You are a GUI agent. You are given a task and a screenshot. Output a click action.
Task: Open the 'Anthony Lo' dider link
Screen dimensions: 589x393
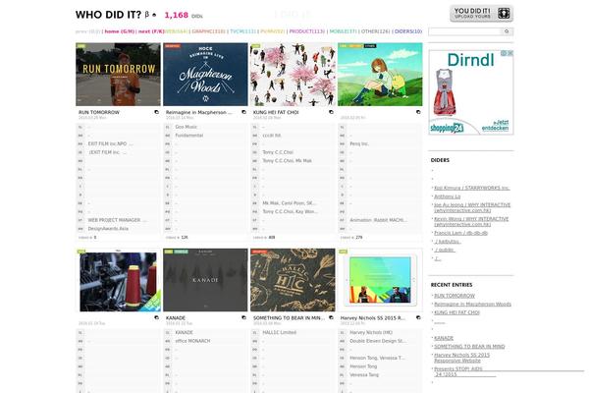coord(447,196)
